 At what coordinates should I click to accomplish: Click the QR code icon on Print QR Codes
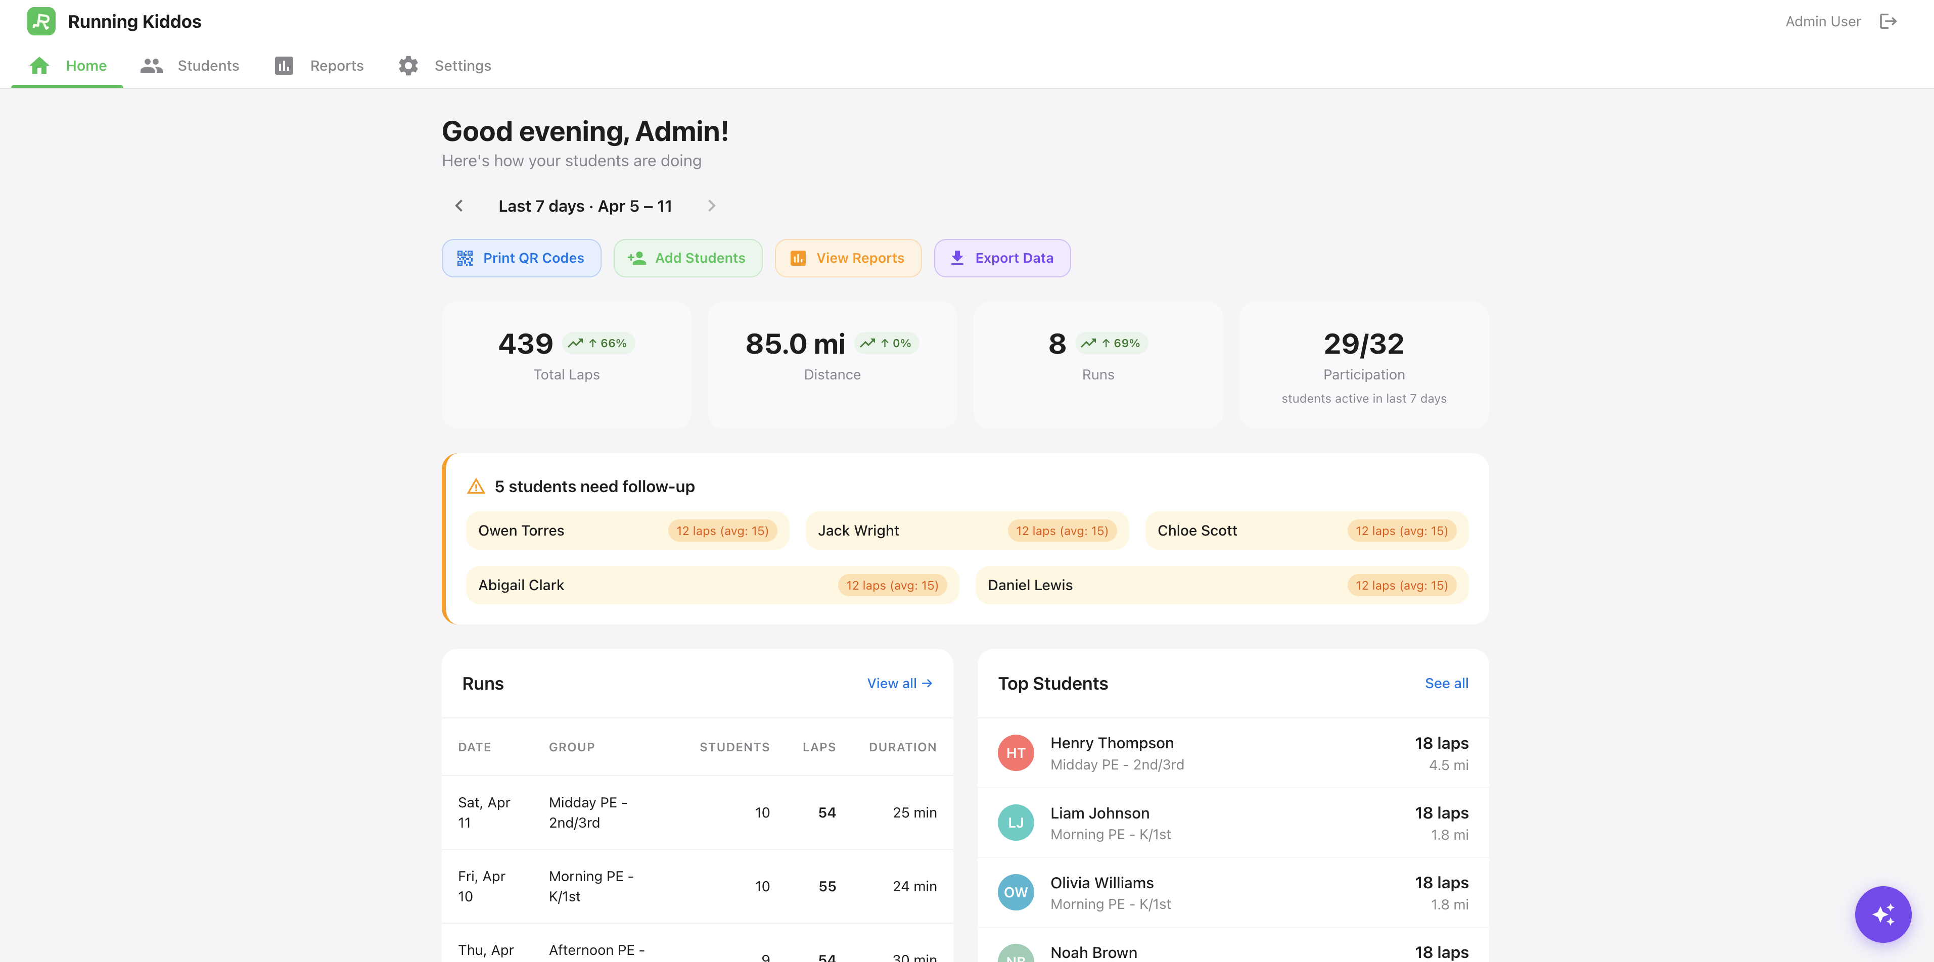pyautogui.click(x=466, y=257)
